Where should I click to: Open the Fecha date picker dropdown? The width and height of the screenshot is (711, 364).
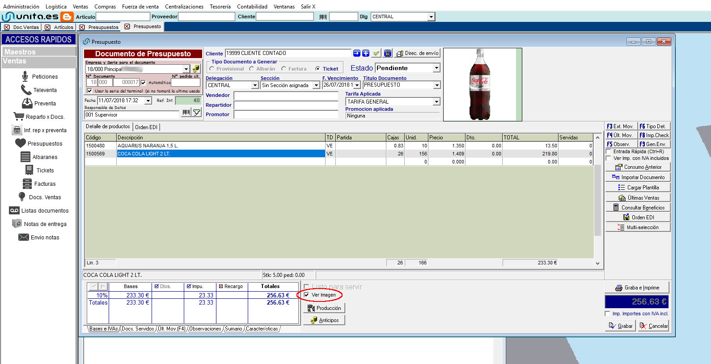148,100
